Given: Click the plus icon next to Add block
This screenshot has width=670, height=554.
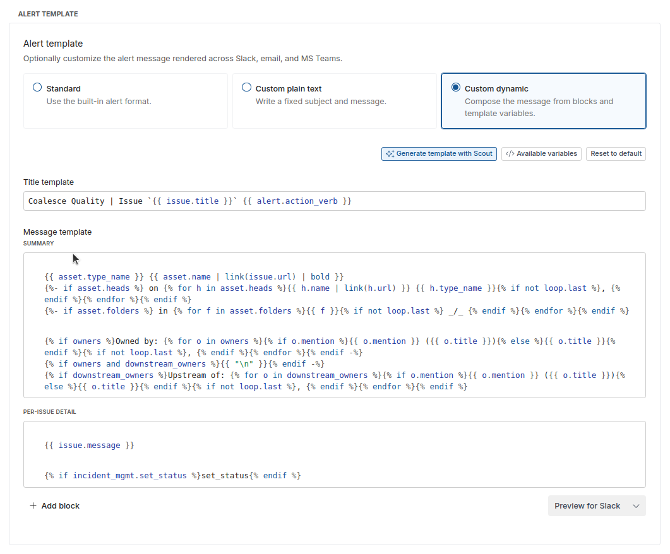Looking at the screenshot, I should pyautogui.click(x=33, y=506).
